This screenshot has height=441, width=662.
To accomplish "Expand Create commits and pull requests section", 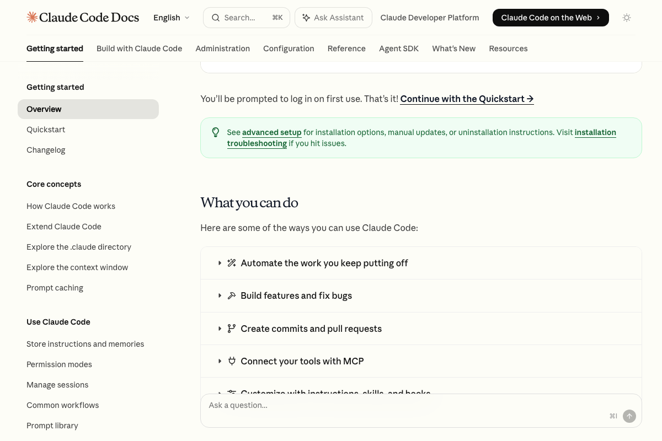I will [421, 329].
